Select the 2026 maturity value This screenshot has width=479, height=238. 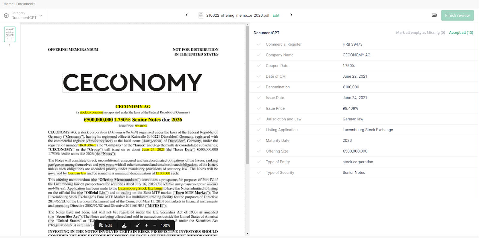tap(347, 140)
